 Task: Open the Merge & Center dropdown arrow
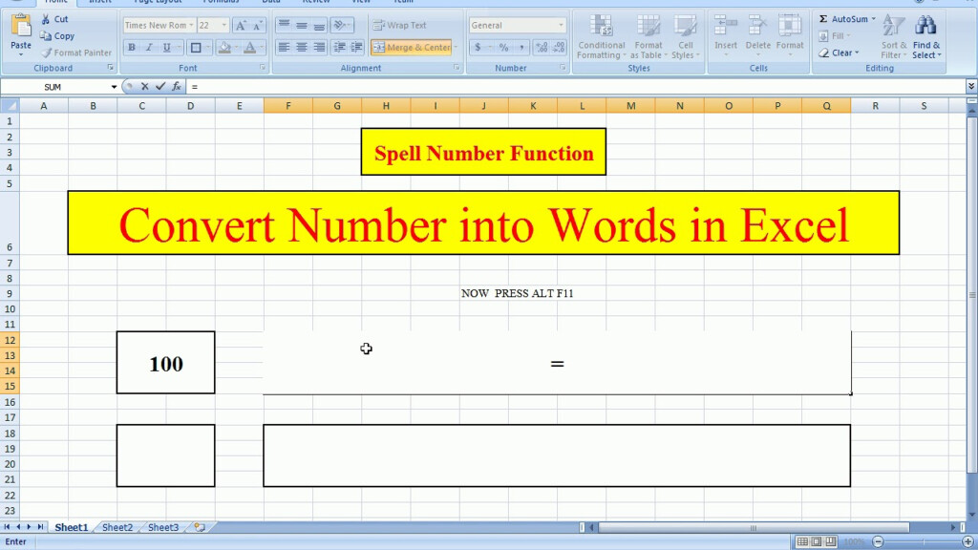(x=456, y=48)
